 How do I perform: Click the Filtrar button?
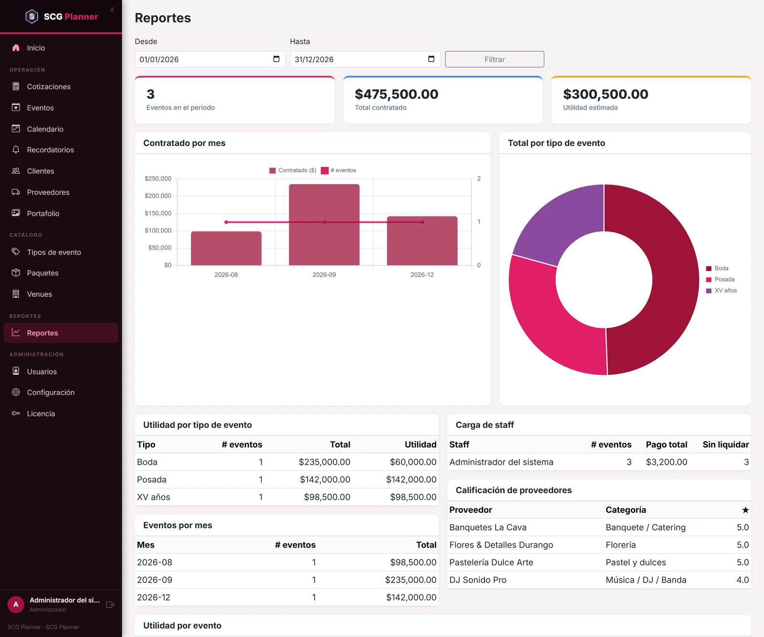(495, 59)
